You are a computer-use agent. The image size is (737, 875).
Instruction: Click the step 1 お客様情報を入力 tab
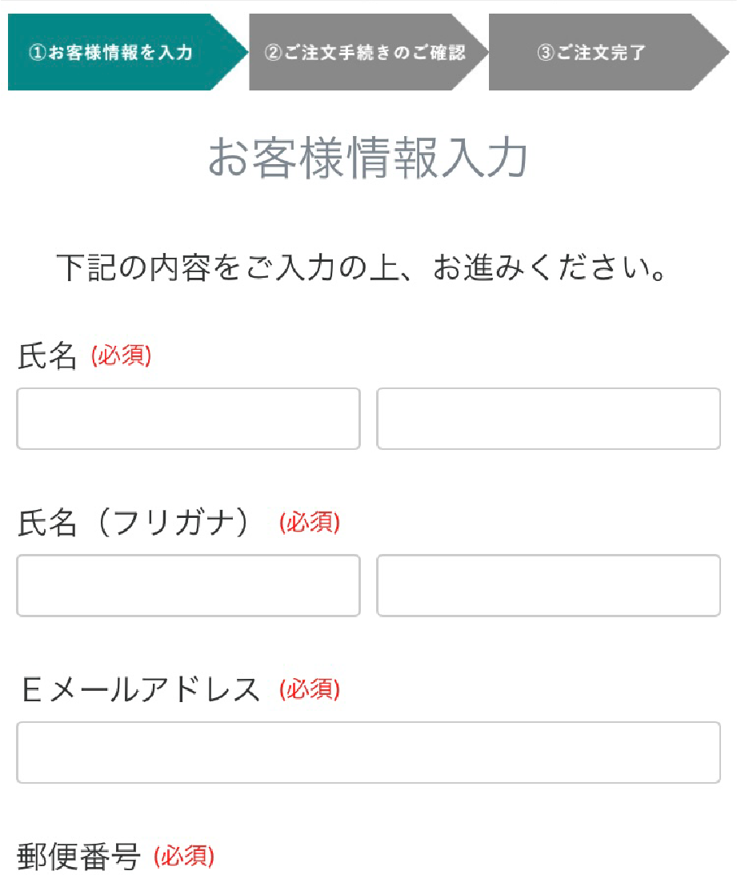point(120,53)
